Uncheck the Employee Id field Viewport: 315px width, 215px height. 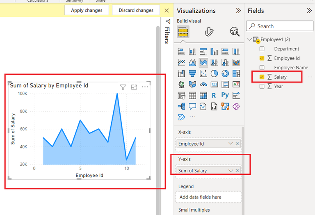262,58
